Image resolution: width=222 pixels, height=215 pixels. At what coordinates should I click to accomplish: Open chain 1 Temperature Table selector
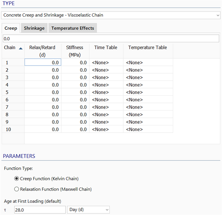pyautogui.click(x=148, y=63)
